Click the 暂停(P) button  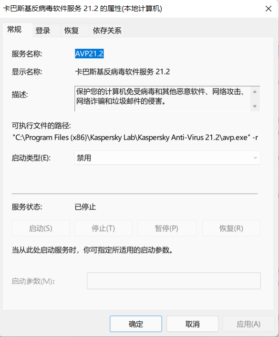click(166, 228)
